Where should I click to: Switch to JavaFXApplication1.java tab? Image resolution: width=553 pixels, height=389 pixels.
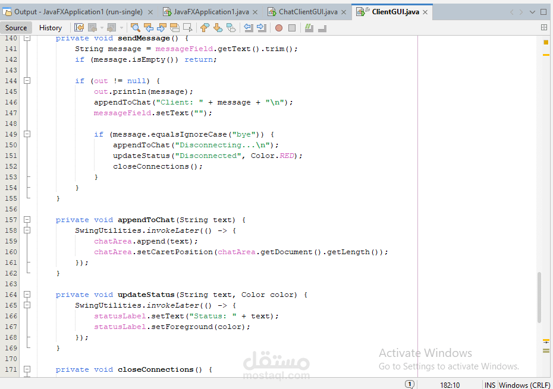(x=211, y=12)
